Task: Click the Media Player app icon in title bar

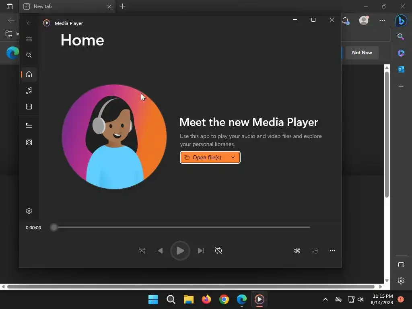Action: click(47, 23)
